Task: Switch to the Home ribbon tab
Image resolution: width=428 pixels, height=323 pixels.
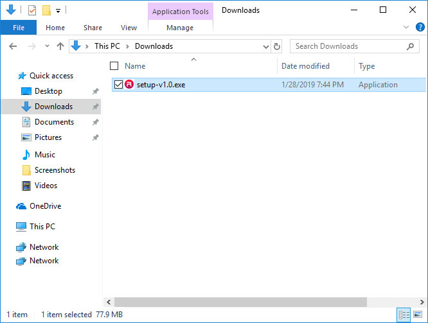Action: 55,28
